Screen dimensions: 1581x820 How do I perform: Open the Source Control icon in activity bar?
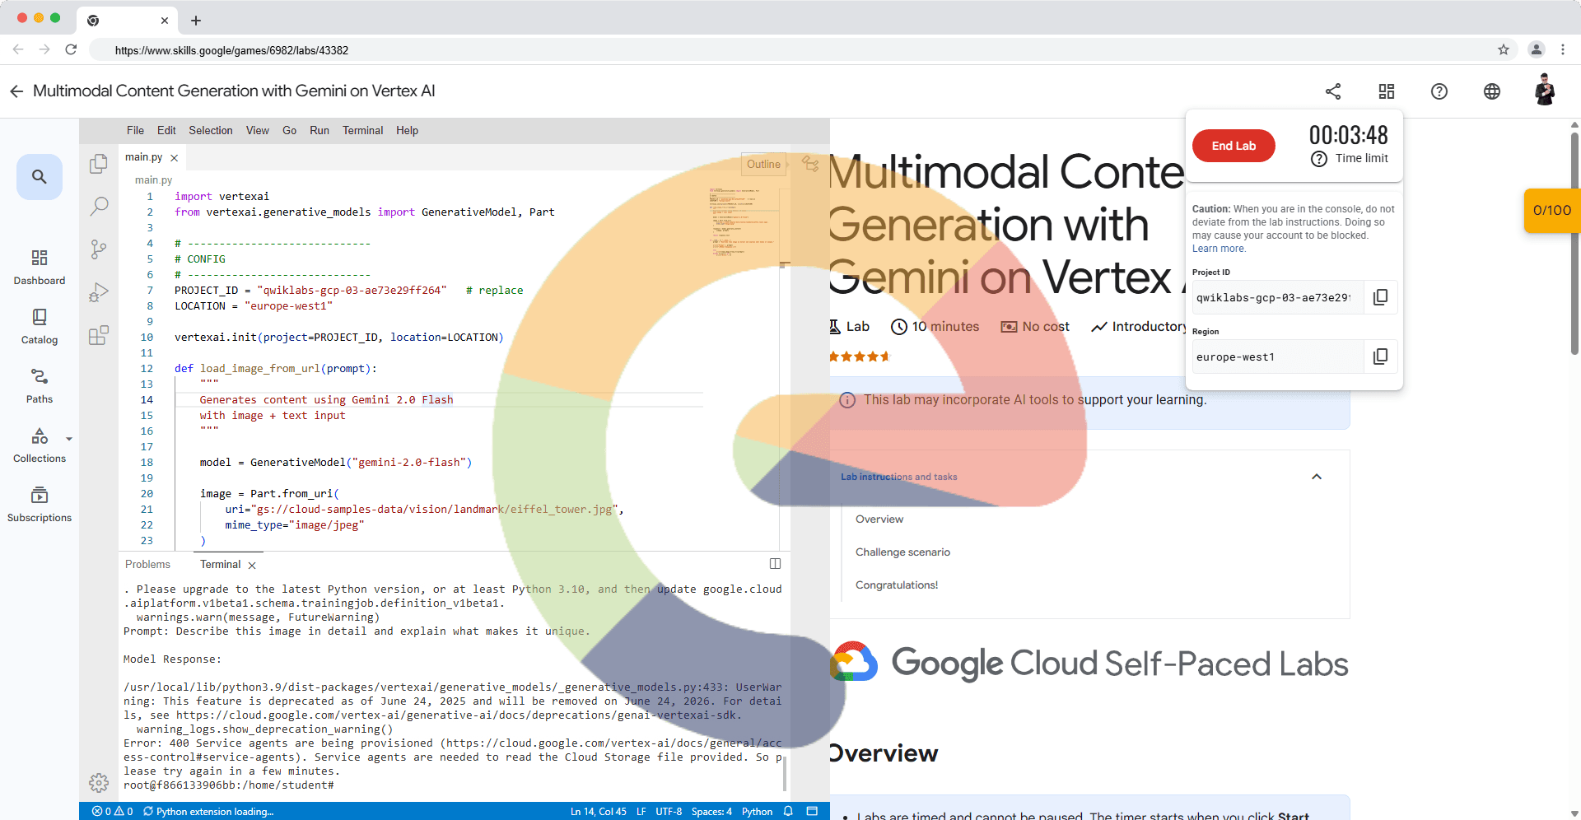coord(99,249)
